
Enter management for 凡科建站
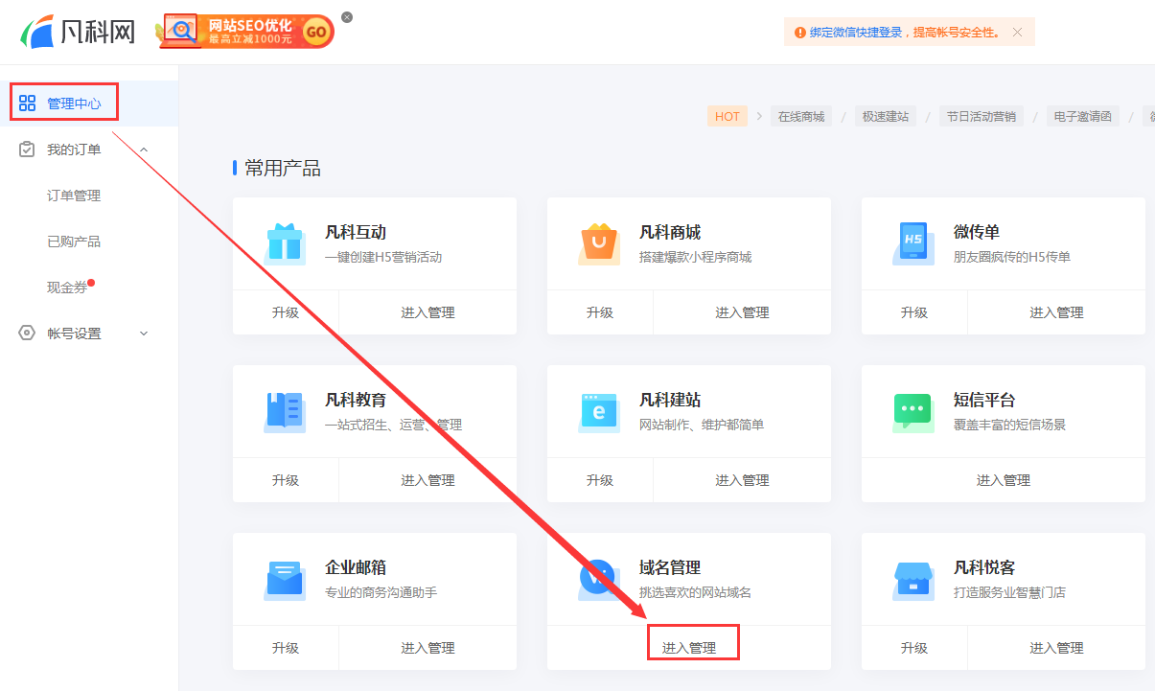[742, 480]
